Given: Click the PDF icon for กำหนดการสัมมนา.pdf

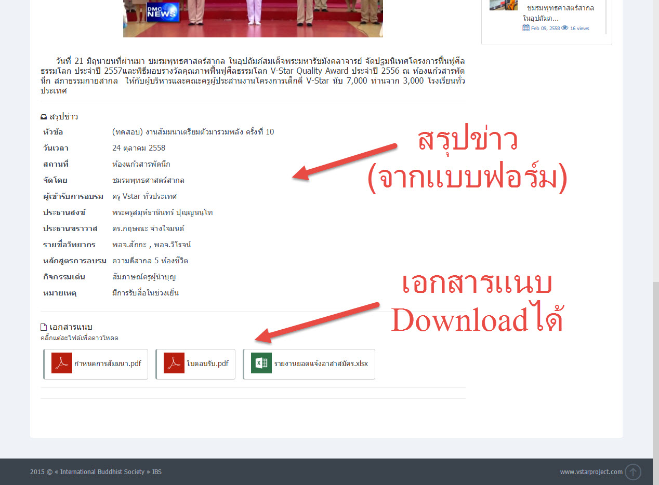Looking at the screenshot, I should click(61, 363).
